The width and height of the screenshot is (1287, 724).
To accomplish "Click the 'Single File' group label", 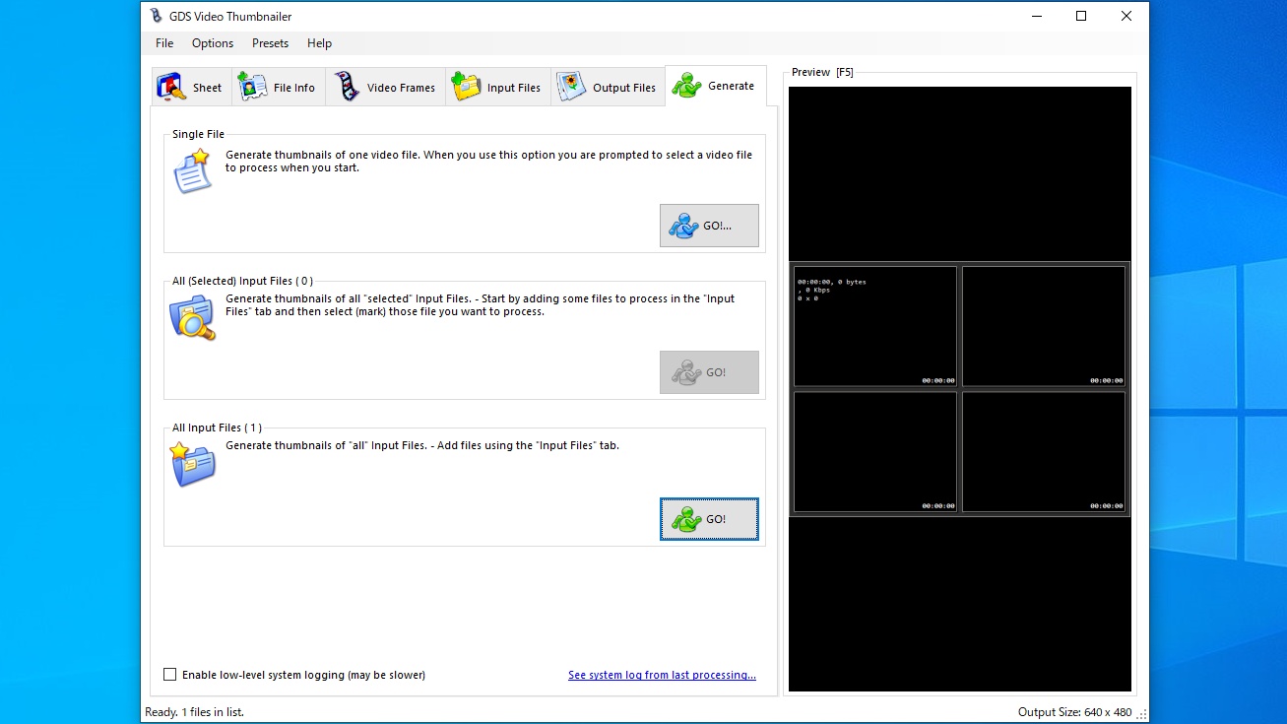I will 198,134.
